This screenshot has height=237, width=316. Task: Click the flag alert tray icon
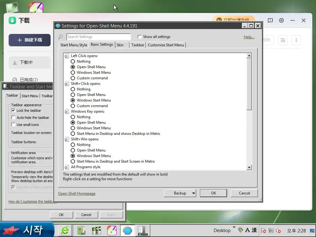[264, 230]
